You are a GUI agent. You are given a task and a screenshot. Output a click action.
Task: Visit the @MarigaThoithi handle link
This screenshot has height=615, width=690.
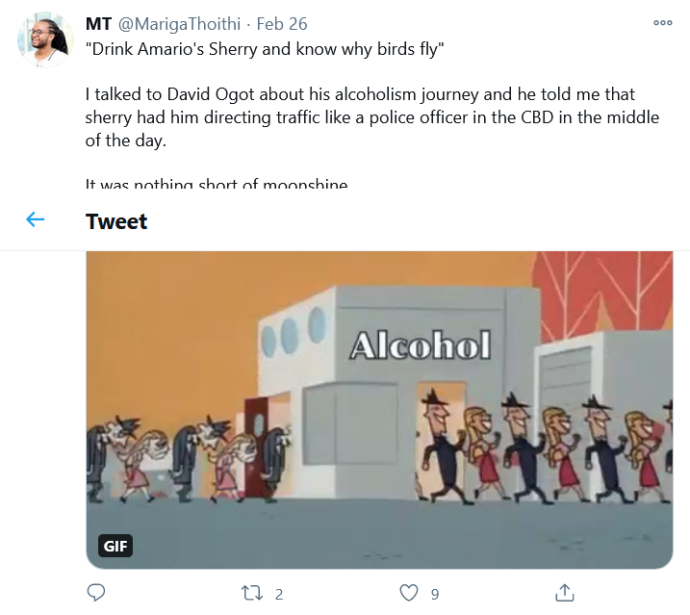[x=179, y=23]
